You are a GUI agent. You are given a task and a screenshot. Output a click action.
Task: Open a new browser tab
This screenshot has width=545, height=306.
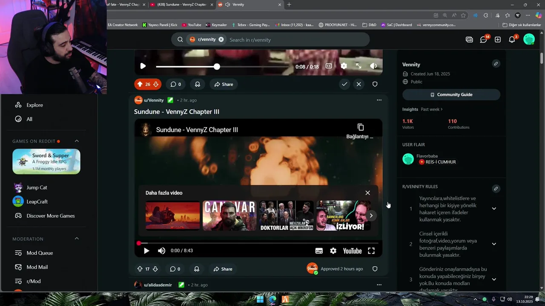(289, 4)
